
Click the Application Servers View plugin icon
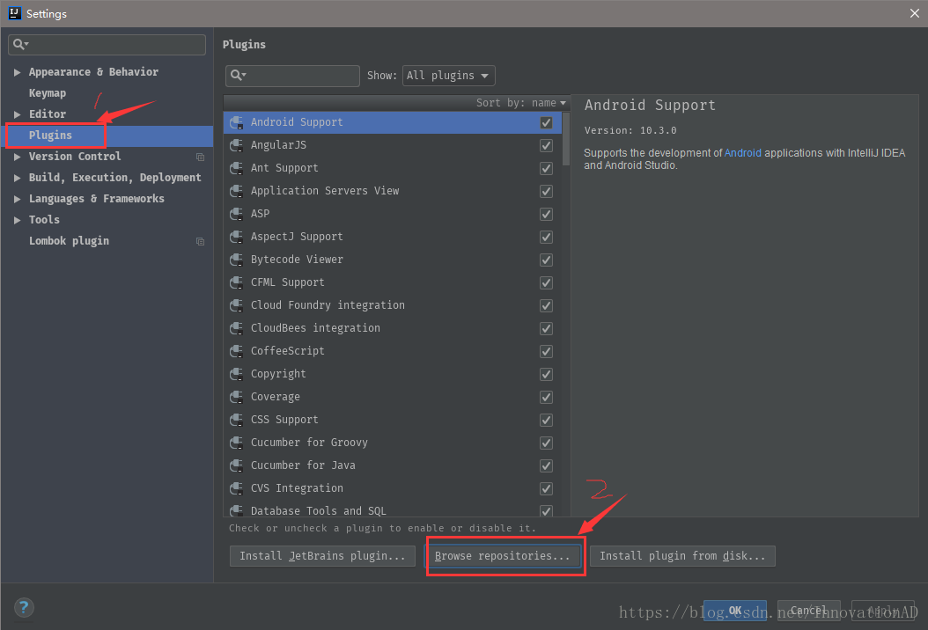click(x=236, y=191)
